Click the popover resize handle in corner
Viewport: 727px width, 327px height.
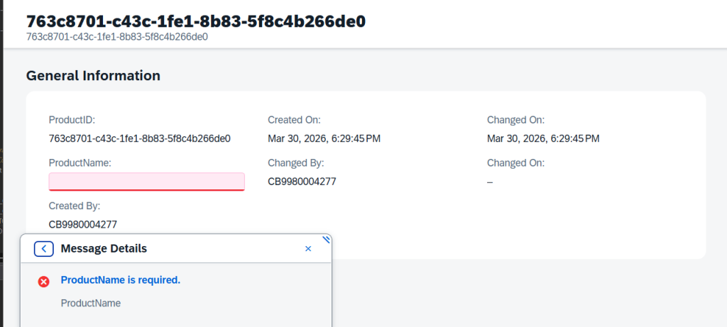(327, 239)
